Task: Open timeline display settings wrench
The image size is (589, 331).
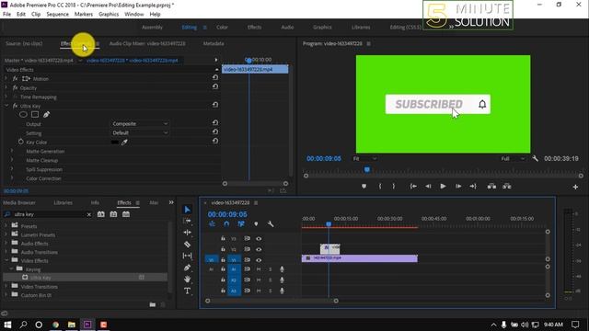Action: [x=271, y=224]
